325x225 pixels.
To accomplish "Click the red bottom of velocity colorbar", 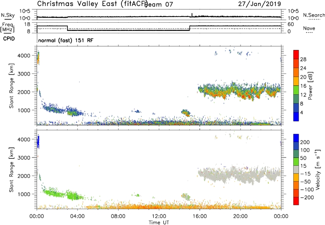I will pos(296,201).
